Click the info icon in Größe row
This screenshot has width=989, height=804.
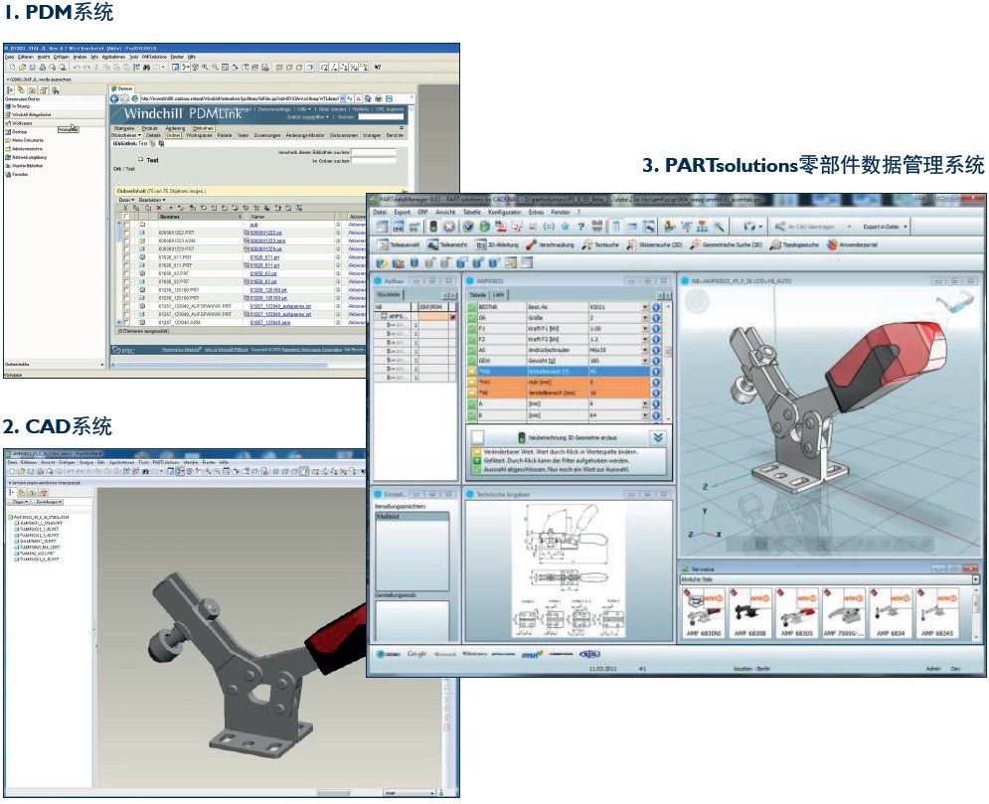tap(656, 318)
